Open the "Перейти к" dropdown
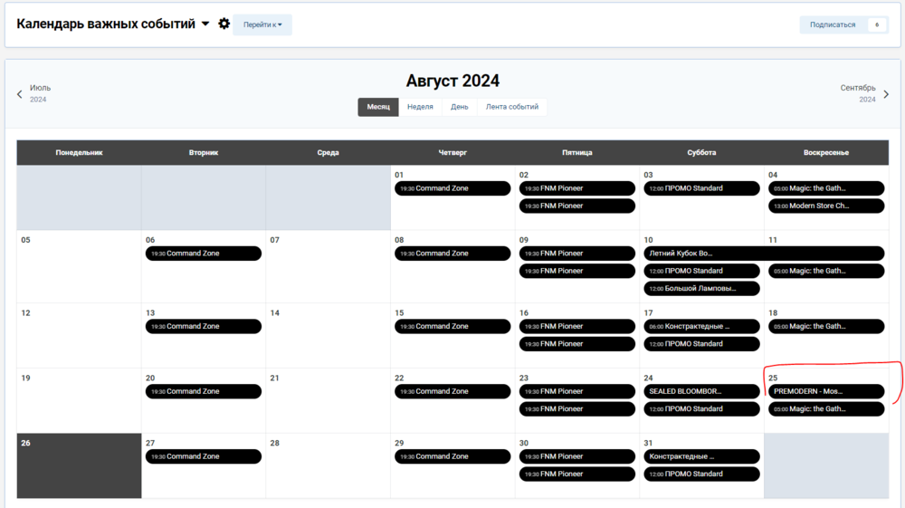Image resolution: width=905 pixels, height=508 pixels. pos(262,24)
